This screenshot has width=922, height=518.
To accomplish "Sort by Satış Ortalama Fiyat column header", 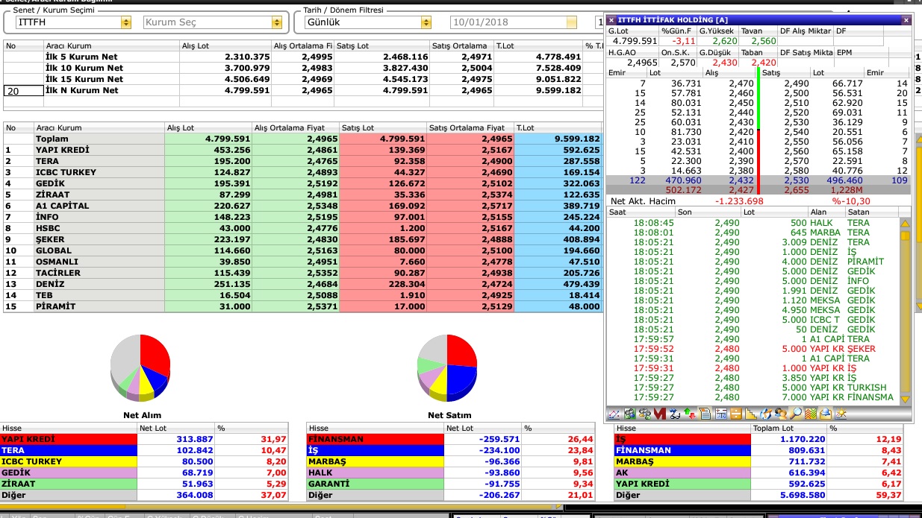I will pos(470,127).
